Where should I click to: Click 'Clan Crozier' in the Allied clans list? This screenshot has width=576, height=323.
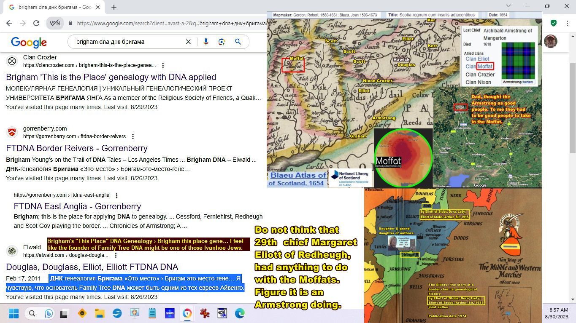coord(480,75)
